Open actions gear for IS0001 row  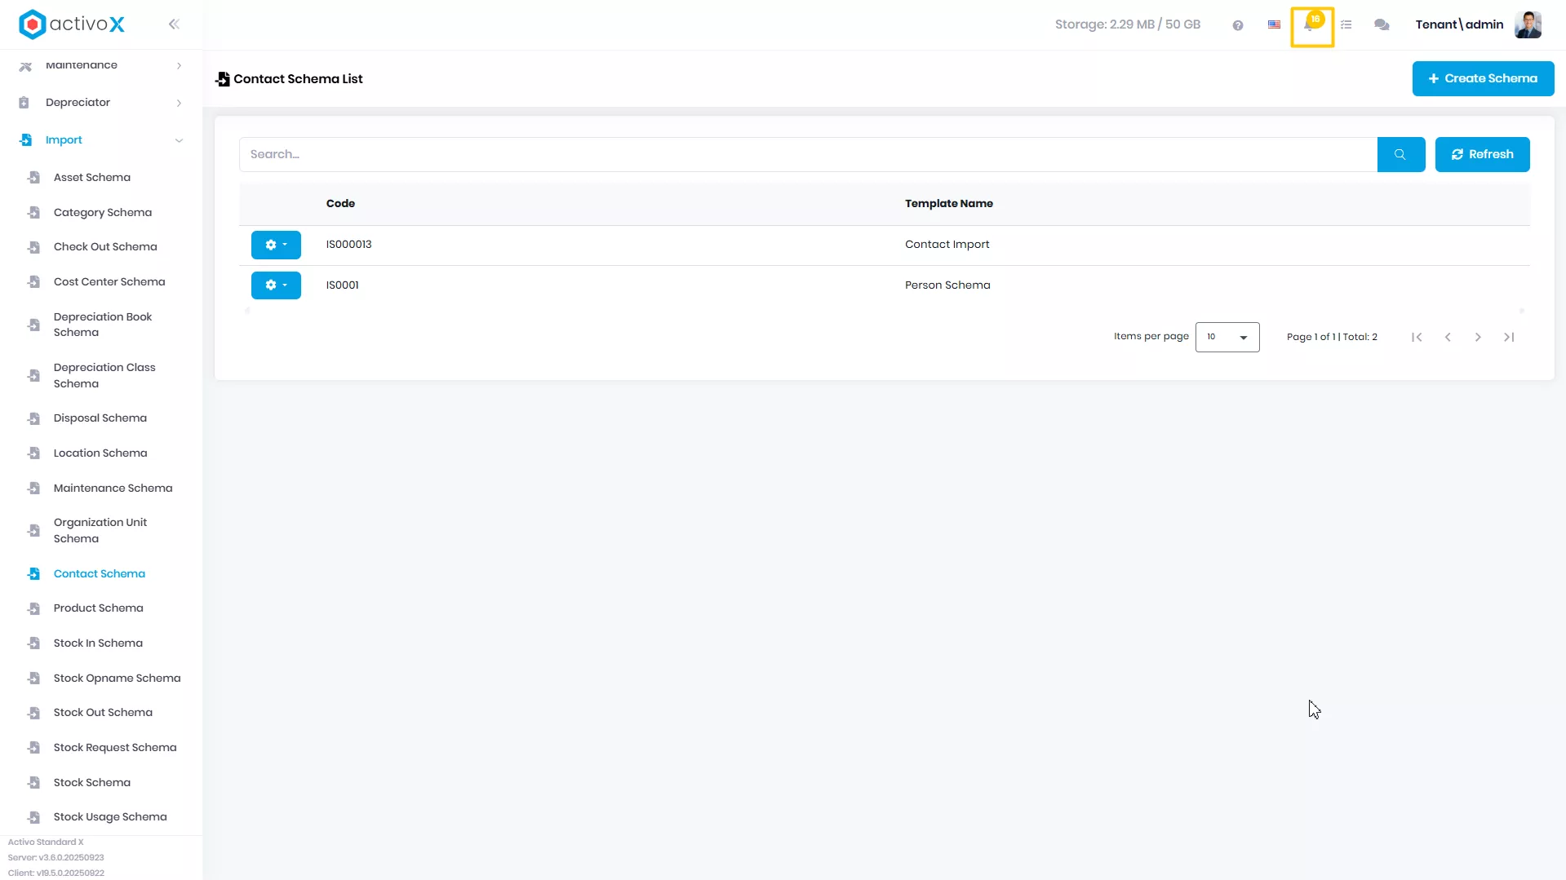coord(276,285)
